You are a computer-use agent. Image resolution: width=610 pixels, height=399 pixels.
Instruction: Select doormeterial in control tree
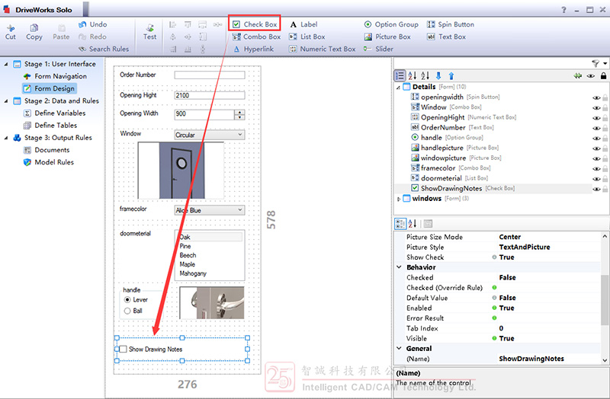(x=441, y=178)
